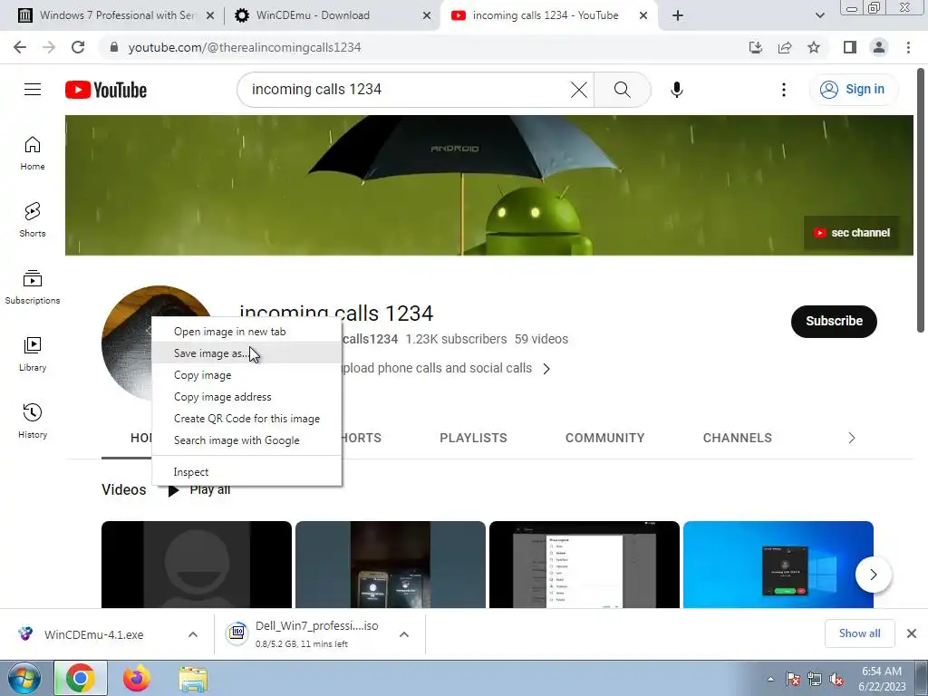Share this page via address bar icon
The height and width of the screenshot is (696, 928).
785,47
